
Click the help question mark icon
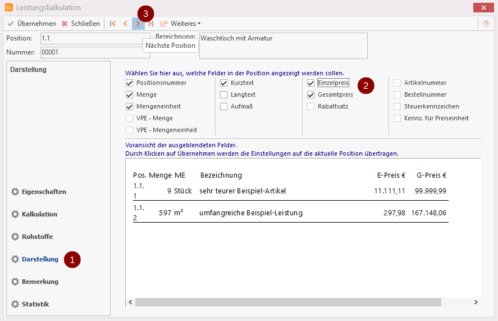(486, 24)
